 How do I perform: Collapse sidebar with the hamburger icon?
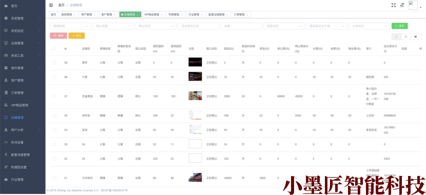pyautogui.click(x=51, y=5)
